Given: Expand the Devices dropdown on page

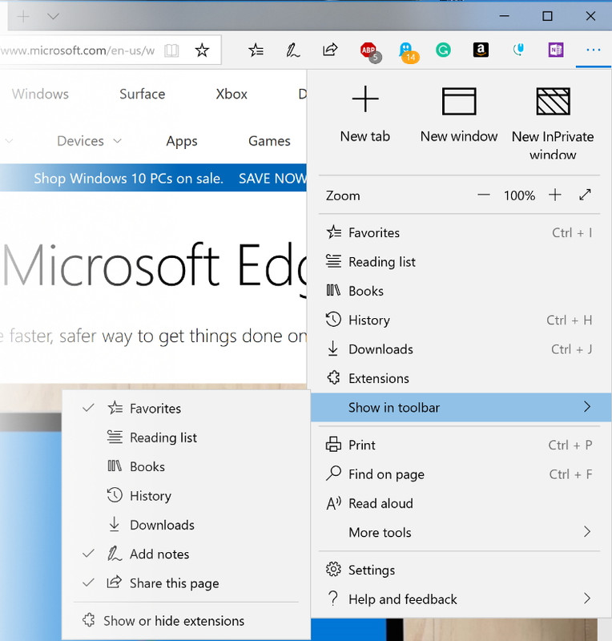Looking at the screenshot, I should pyautogui.click(x=89, y=141).
